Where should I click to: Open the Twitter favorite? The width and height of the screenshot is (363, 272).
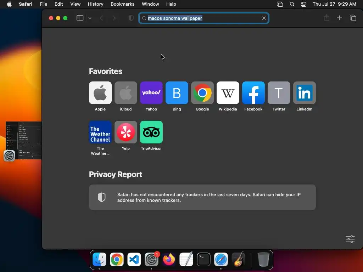click(x=279, y=93)
